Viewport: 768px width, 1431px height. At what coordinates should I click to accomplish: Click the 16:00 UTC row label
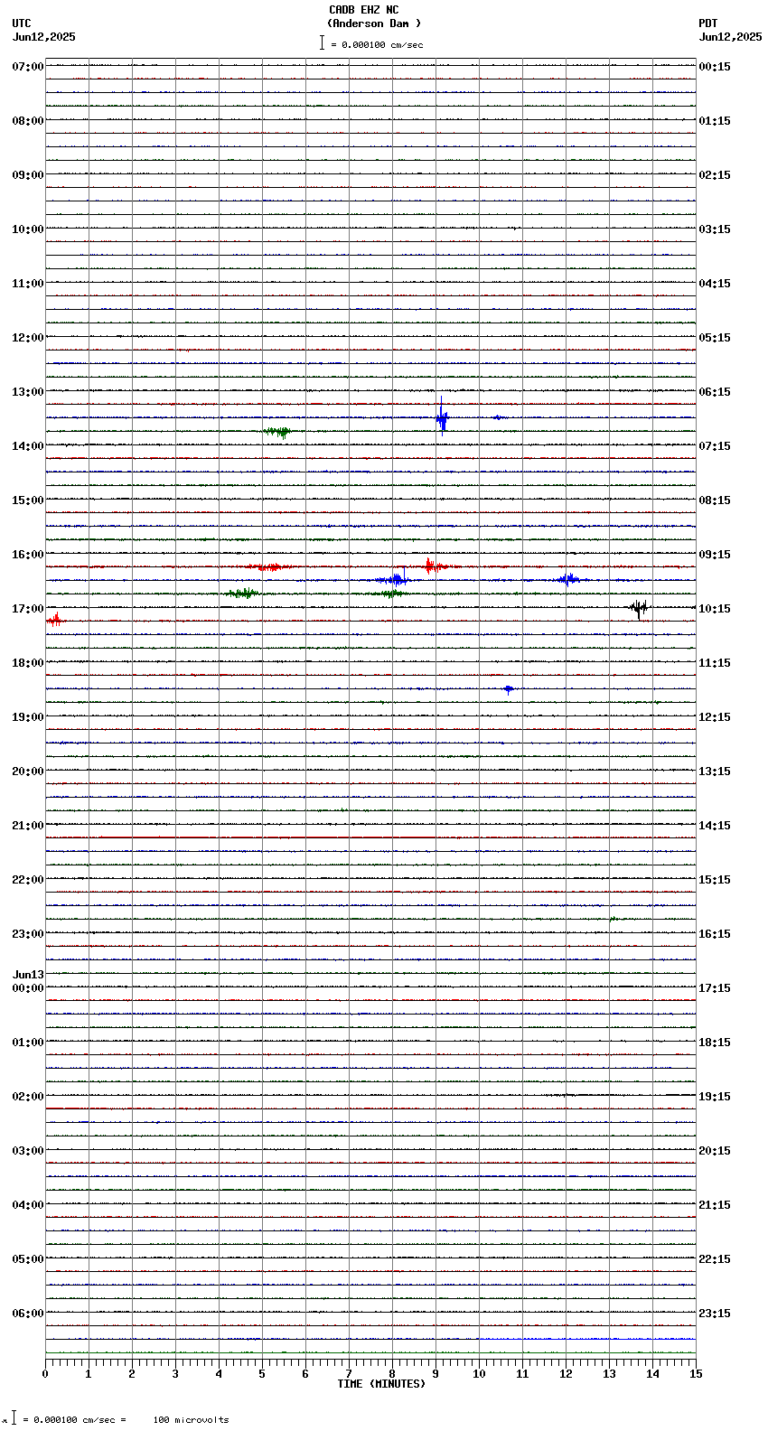[28, 555]
